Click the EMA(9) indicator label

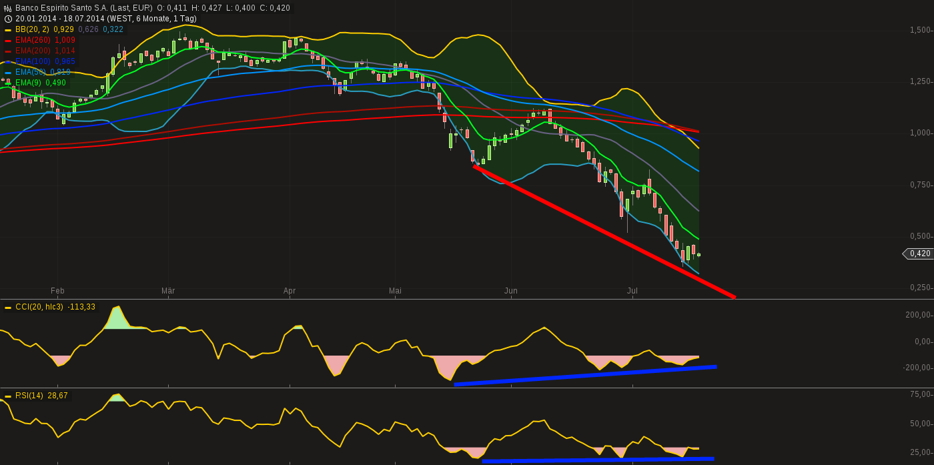[x=28, y=83]
